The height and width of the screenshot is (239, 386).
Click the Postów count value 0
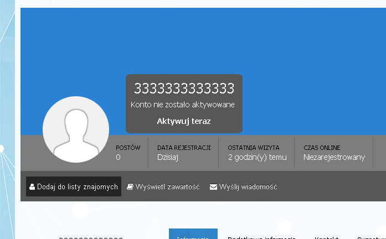click(x=118, y=157)
